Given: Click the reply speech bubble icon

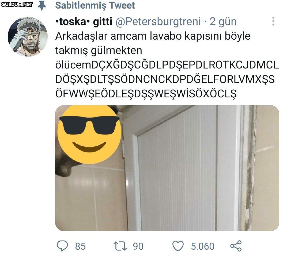Looking at the screenshot, I should click(62, 246).
